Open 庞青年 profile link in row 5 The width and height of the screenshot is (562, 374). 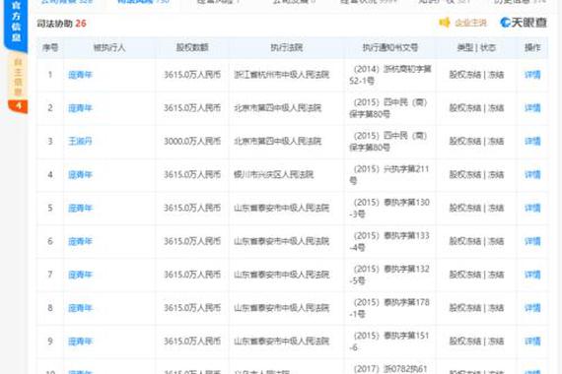click(x=80, y=208)
